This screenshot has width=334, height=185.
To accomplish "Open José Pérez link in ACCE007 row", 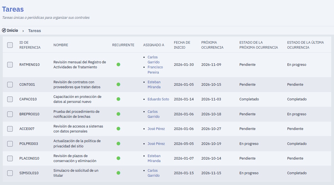I will [x=156, y=129].
